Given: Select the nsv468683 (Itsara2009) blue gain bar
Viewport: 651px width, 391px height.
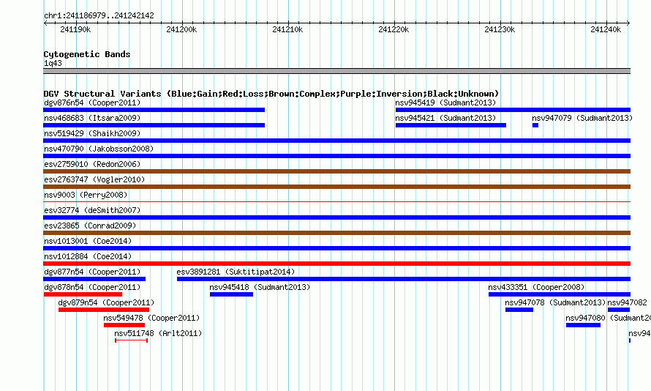Looking at the screenshot, I should click(154, 125).
